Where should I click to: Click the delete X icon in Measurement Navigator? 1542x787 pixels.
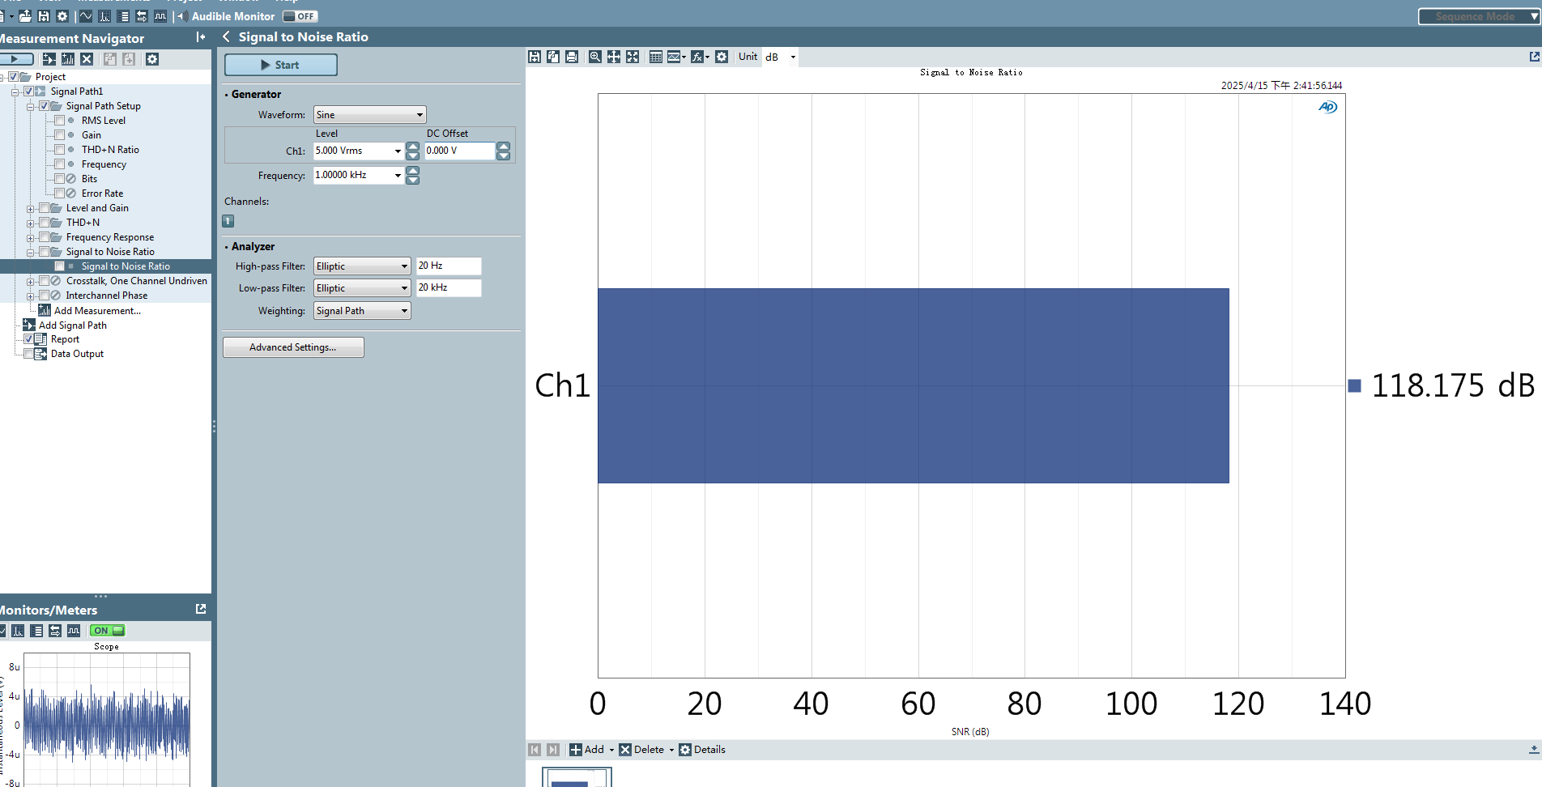87,59
